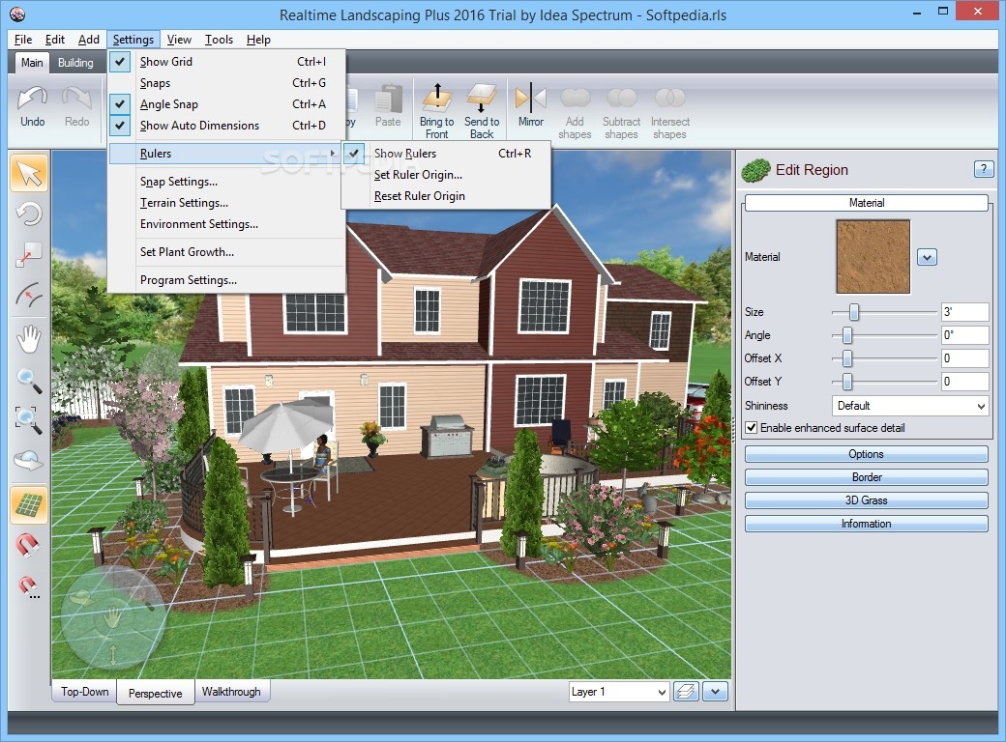This screenshot has height=742, width=1006.
Task: Click the orbit view tool icon
Action: (29, 460)
